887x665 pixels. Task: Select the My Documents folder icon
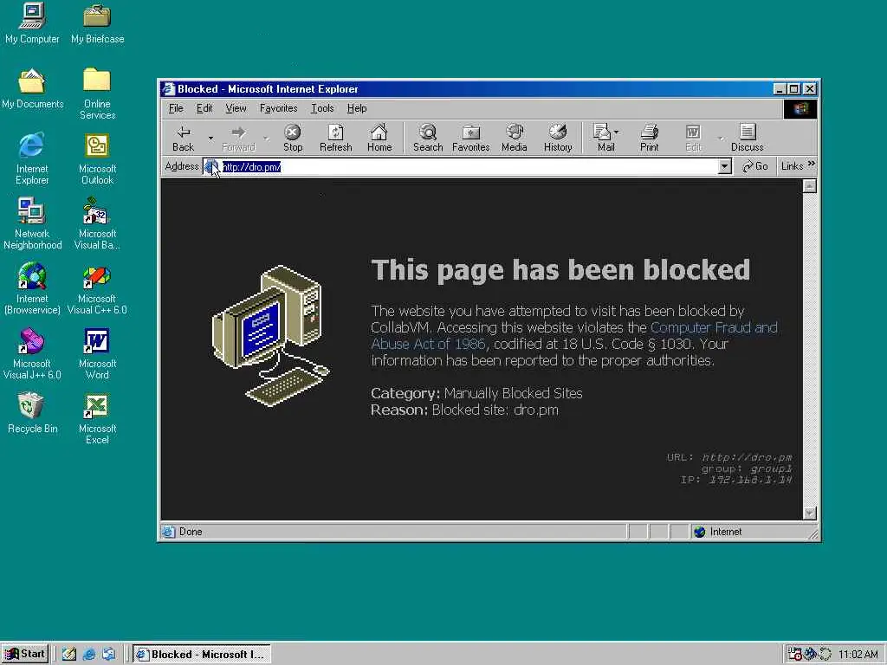(x=32, y=88)
